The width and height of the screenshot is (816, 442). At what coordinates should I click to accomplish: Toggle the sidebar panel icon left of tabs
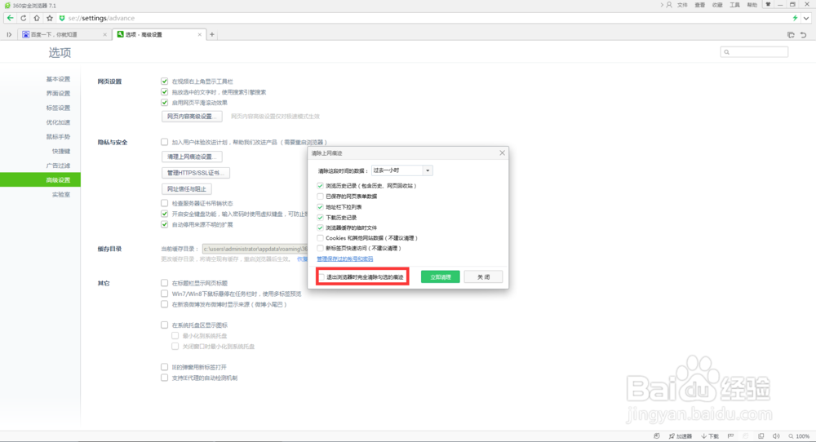tap(9, 34)
